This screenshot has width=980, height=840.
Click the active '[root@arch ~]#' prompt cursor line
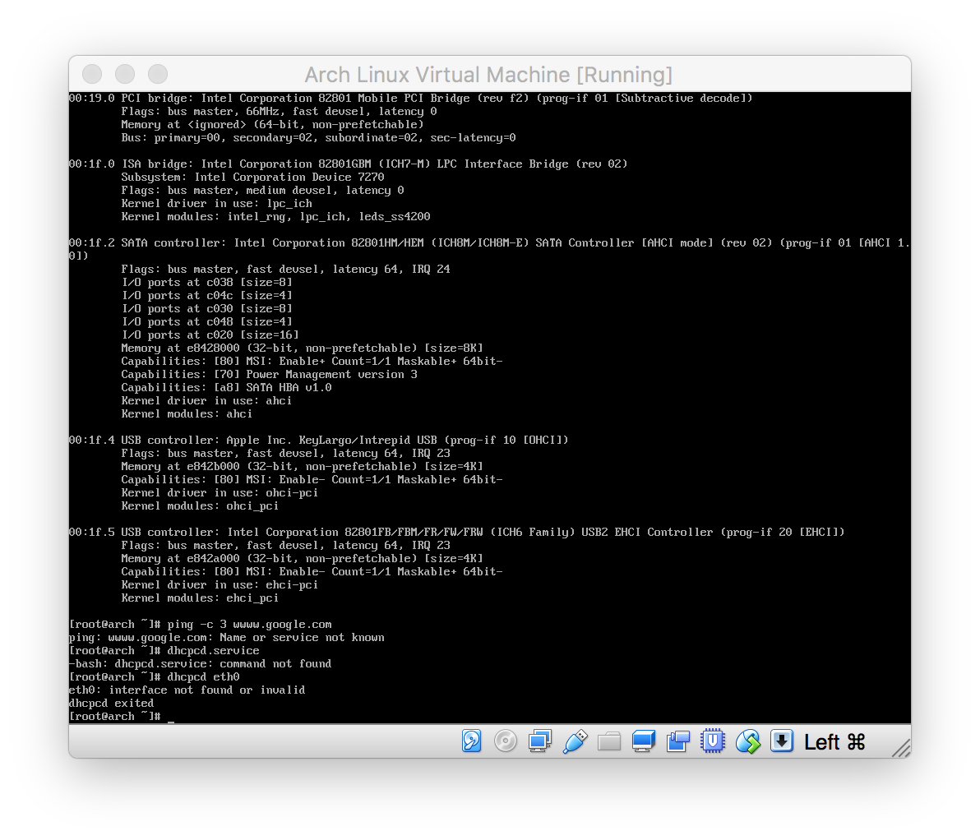pyautogui.click(x=122, y=716)
